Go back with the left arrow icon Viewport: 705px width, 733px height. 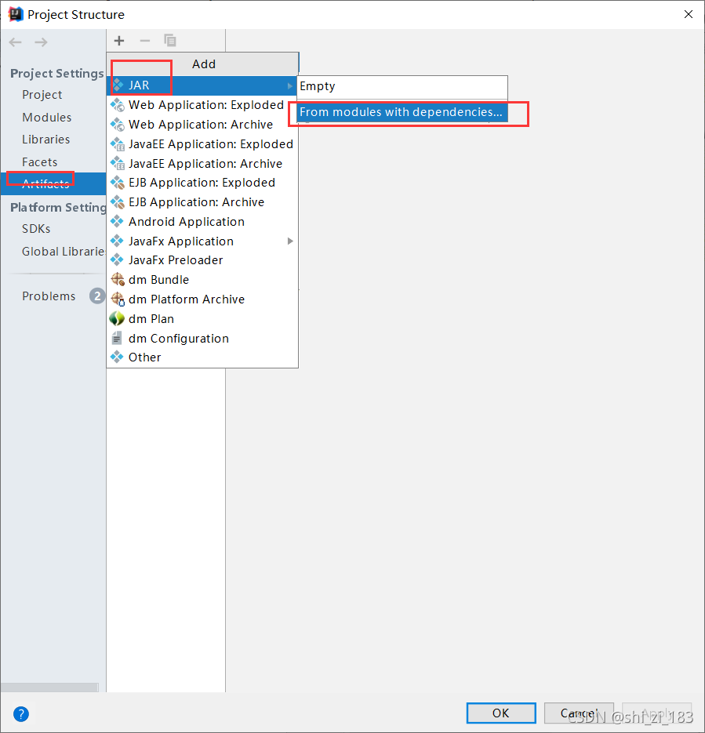click(x=16, y=42)
